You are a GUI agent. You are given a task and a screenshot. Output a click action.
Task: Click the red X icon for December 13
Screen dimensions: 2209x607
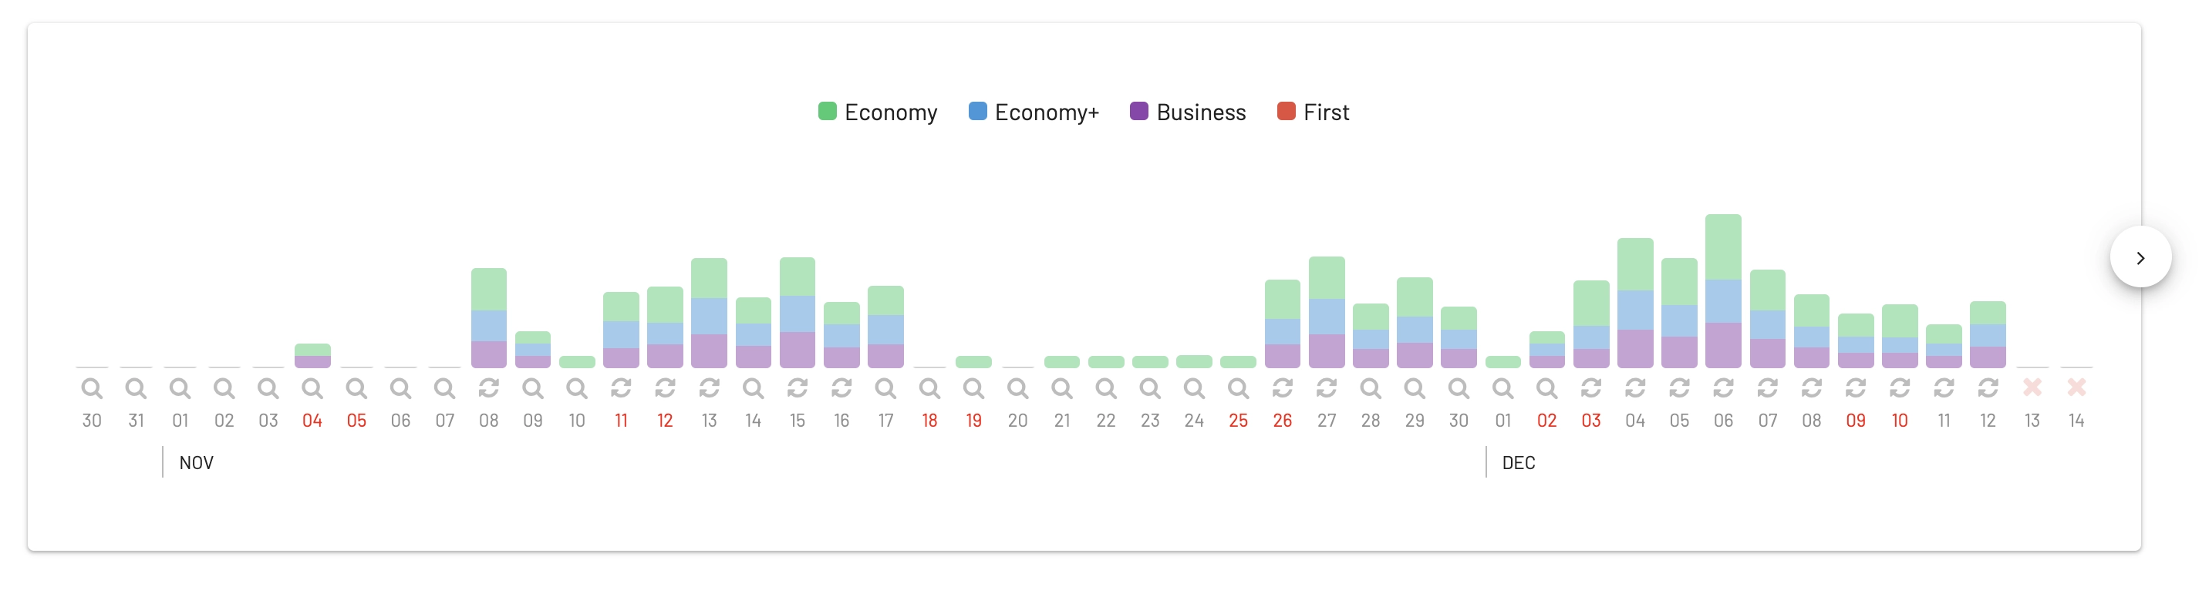tap(2032, 387)
